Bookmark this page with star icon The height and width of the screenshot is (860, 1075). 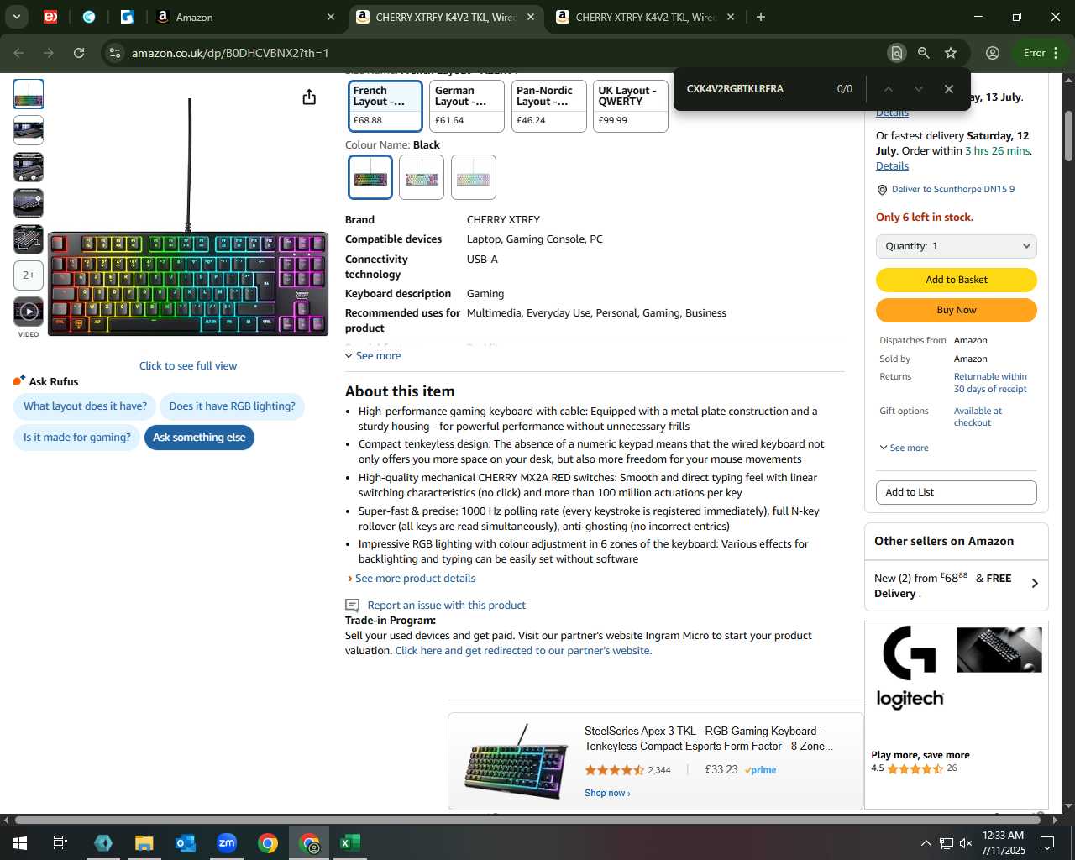click(x=951, y=53)
